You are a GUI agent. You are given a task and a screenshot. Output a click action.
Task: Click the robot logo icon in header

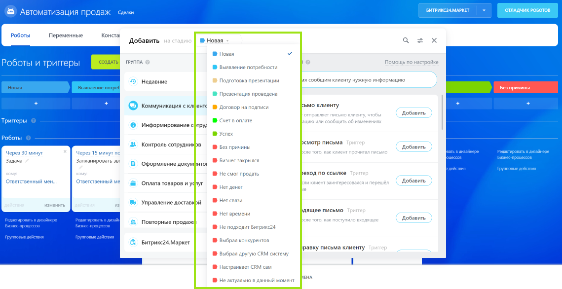click(x=11, y=11)
